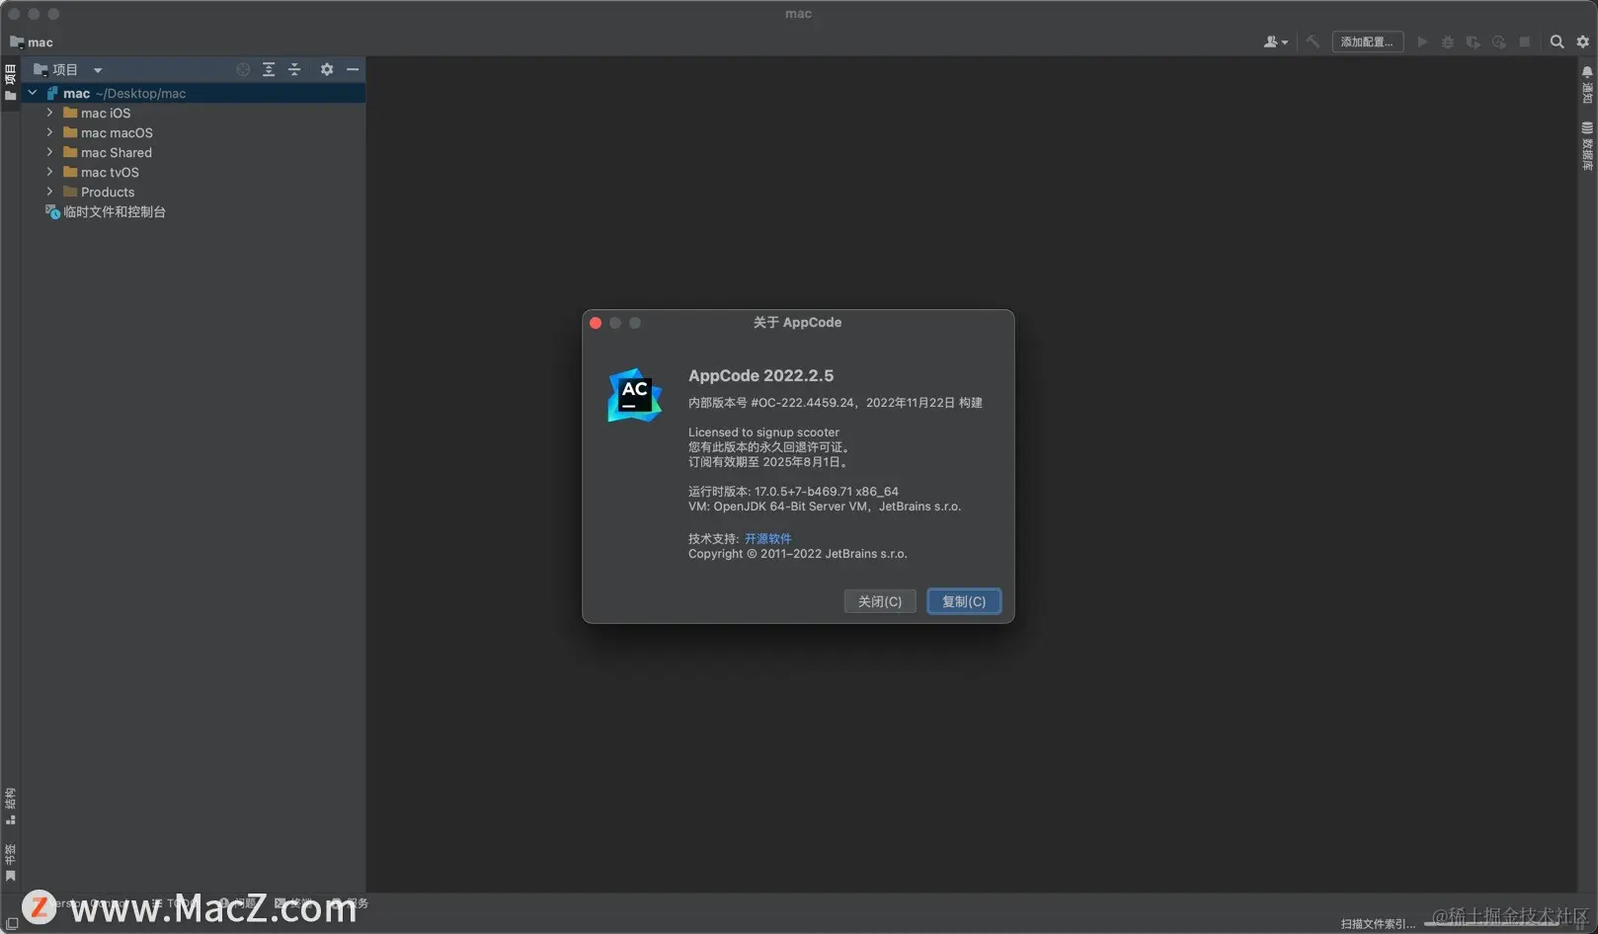Viewport: 1598px width, 934px height.
Task: Click 关闭(C) button in About dialog
Action: coord(880,601)
